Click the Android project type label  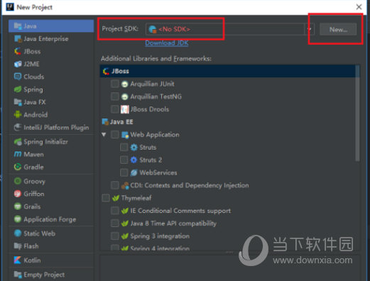pyautogui.click(x=36, y=115)
